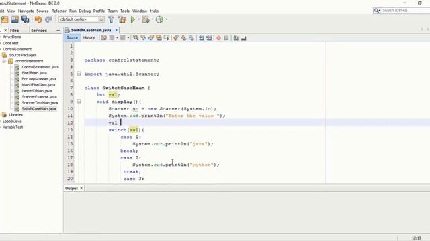The width and height of the screenshot is (430, 241).
Task: Select ArrayDemo project in tree
Action: click(x=12, y=37)
